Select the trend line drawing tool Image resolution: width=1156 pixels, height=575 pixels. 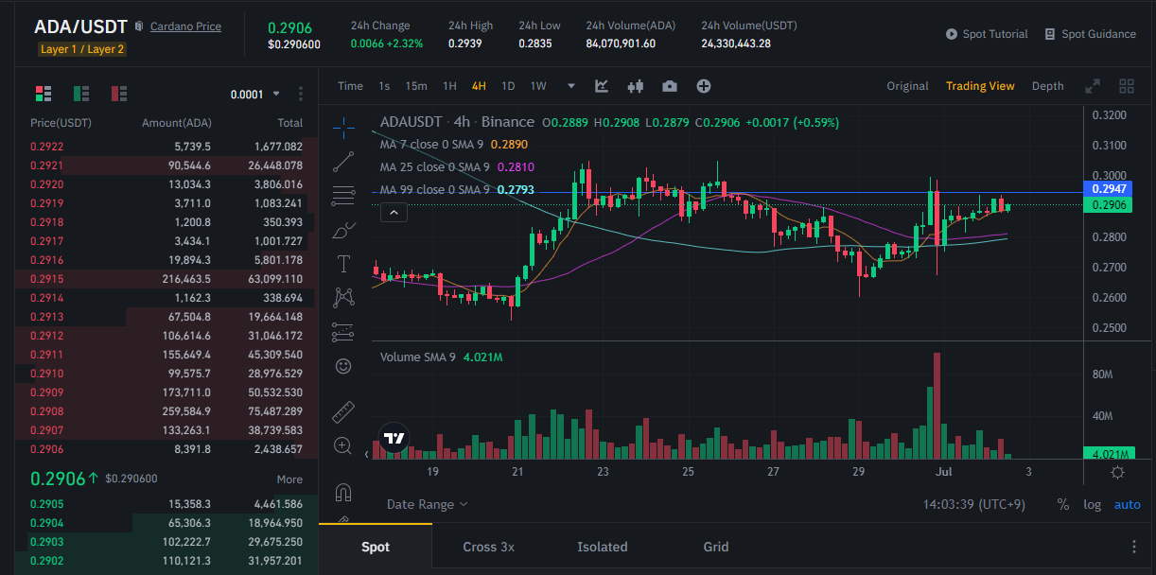(x=342, y=161)
